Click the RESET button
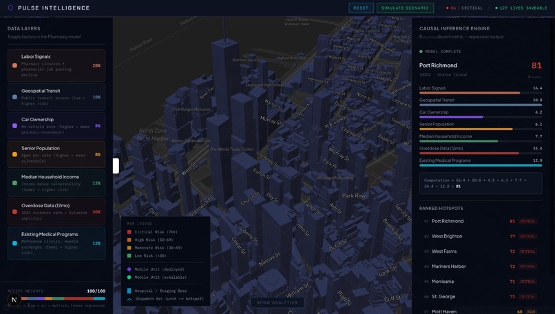The height and width of the screenshot is (314, 555). 361,8
